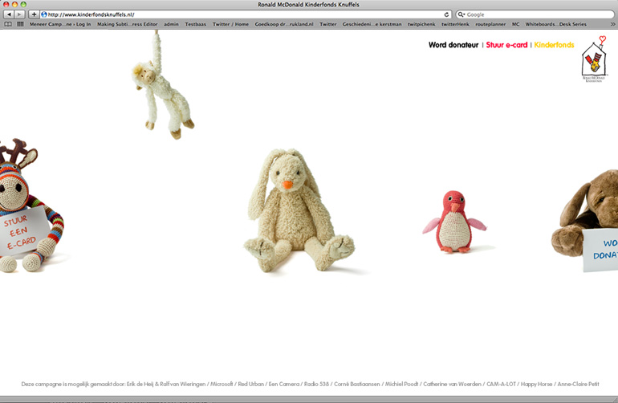Open the Twitter / Home bookmark
Viewport: 618px width, 403px height.
point(230,24)
